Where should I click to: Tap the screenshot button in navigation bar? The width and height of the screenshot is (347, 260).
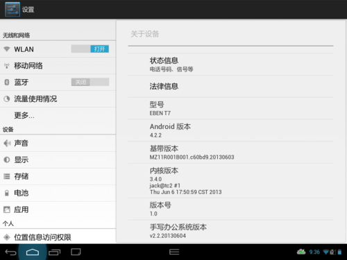pyautogui.click(x=76, y=252)
